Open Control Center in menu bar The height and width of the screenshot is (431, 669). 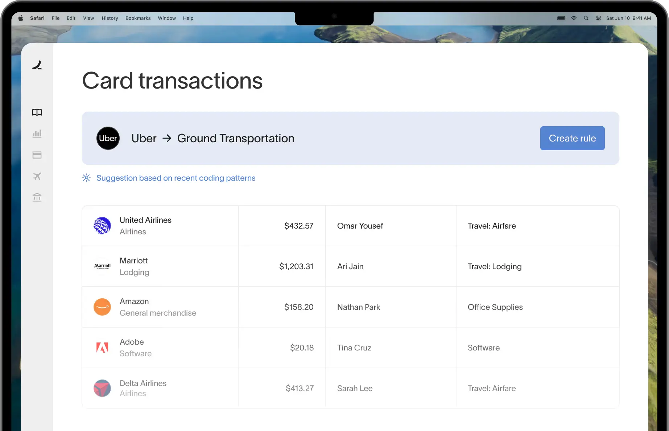[598, 18]
